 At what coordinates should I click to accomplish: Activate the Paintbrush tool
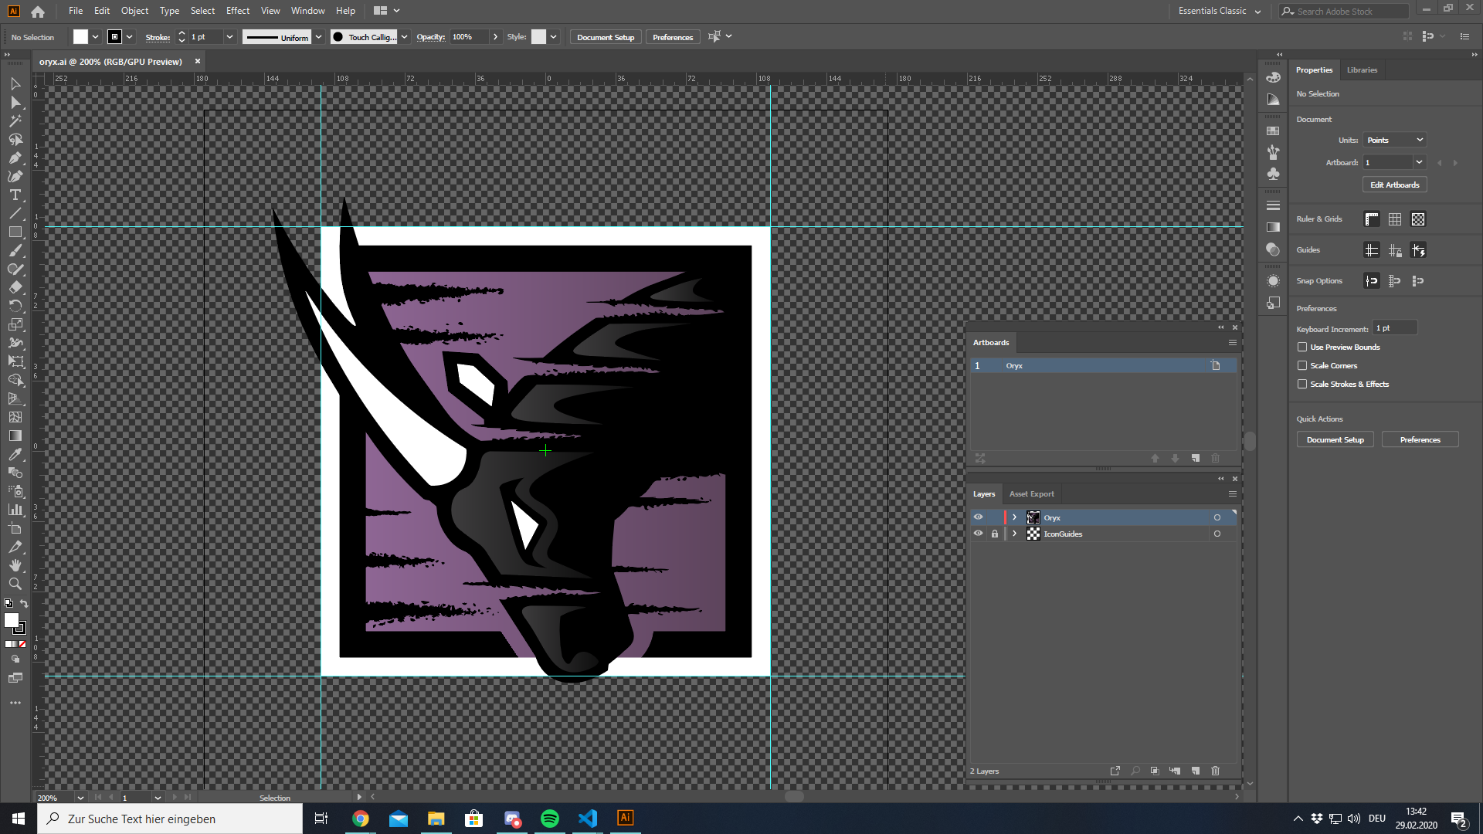15,251
